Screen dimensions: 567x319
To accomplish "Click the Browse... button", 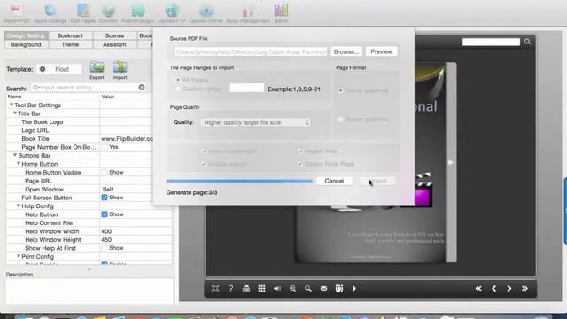I will tap(346, 51).
